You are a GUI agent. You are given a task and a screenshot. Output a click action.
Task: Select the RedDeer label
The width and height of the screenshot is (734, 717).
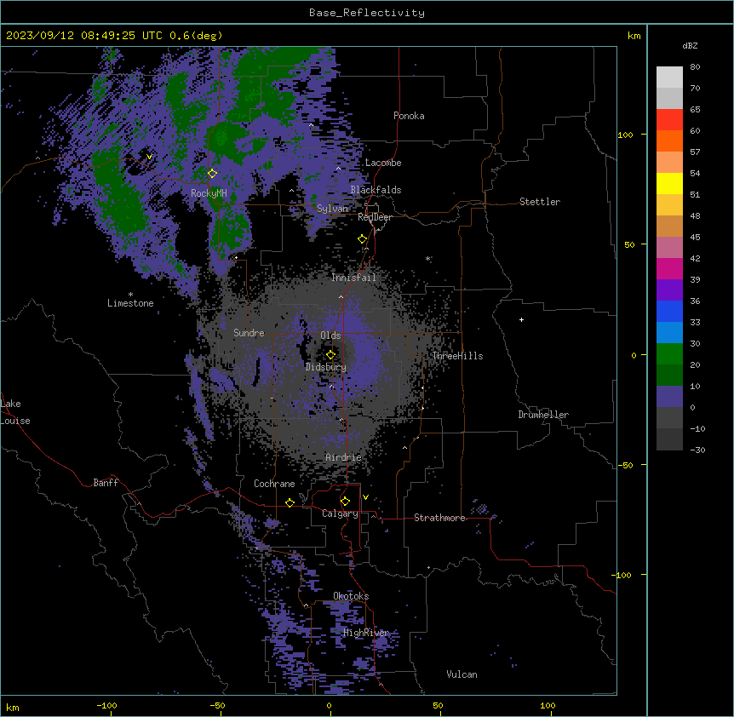pos(375,217)
